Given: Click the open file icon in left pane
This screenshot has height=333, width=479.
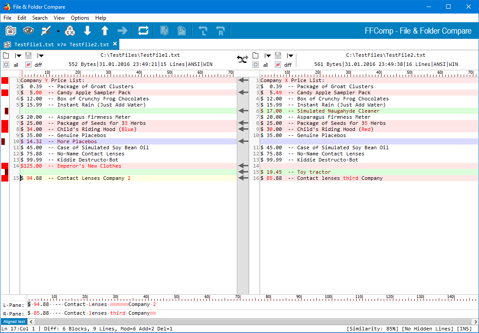Looking at the screenshot, I should pyautogui.click(x=6, y=55).
